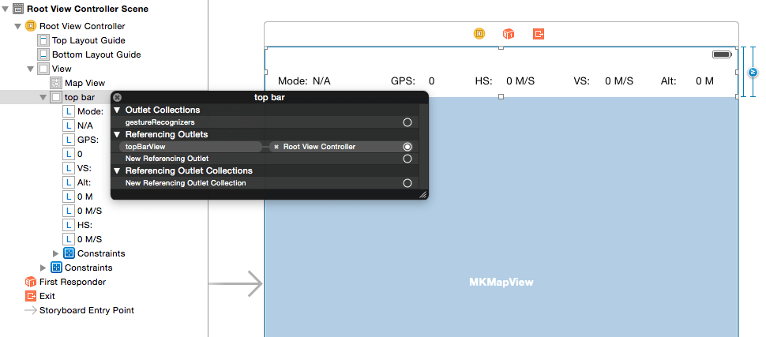The image size is (766, 337).
Task: Select Bottom Layout Guide in outline
Action: 96,54
